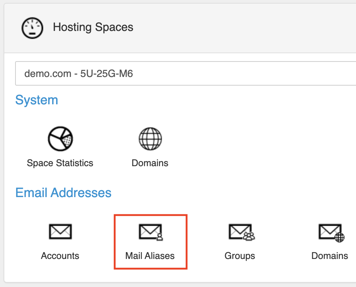
Task: Open the Hosting Spaces heading
Action: (x=93, y=27)
